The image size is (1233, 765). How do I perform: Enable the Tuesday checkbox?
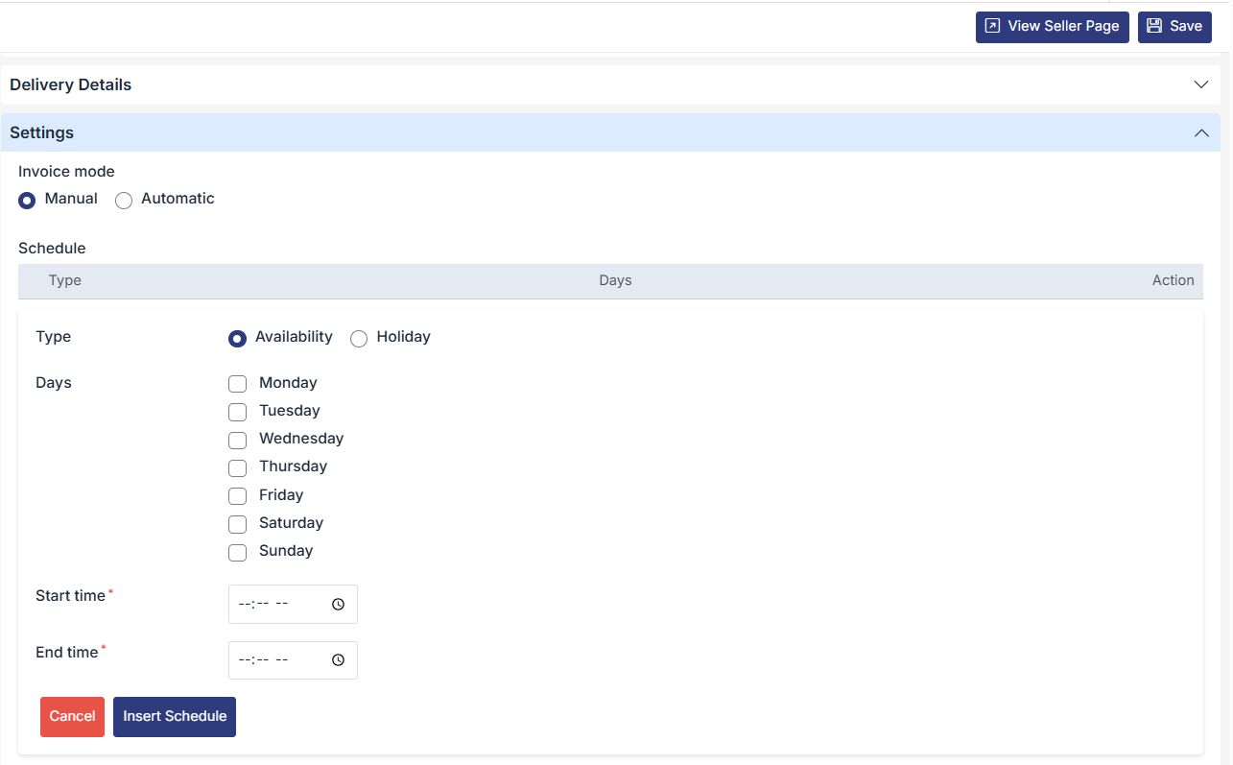(x=238, y=412)
